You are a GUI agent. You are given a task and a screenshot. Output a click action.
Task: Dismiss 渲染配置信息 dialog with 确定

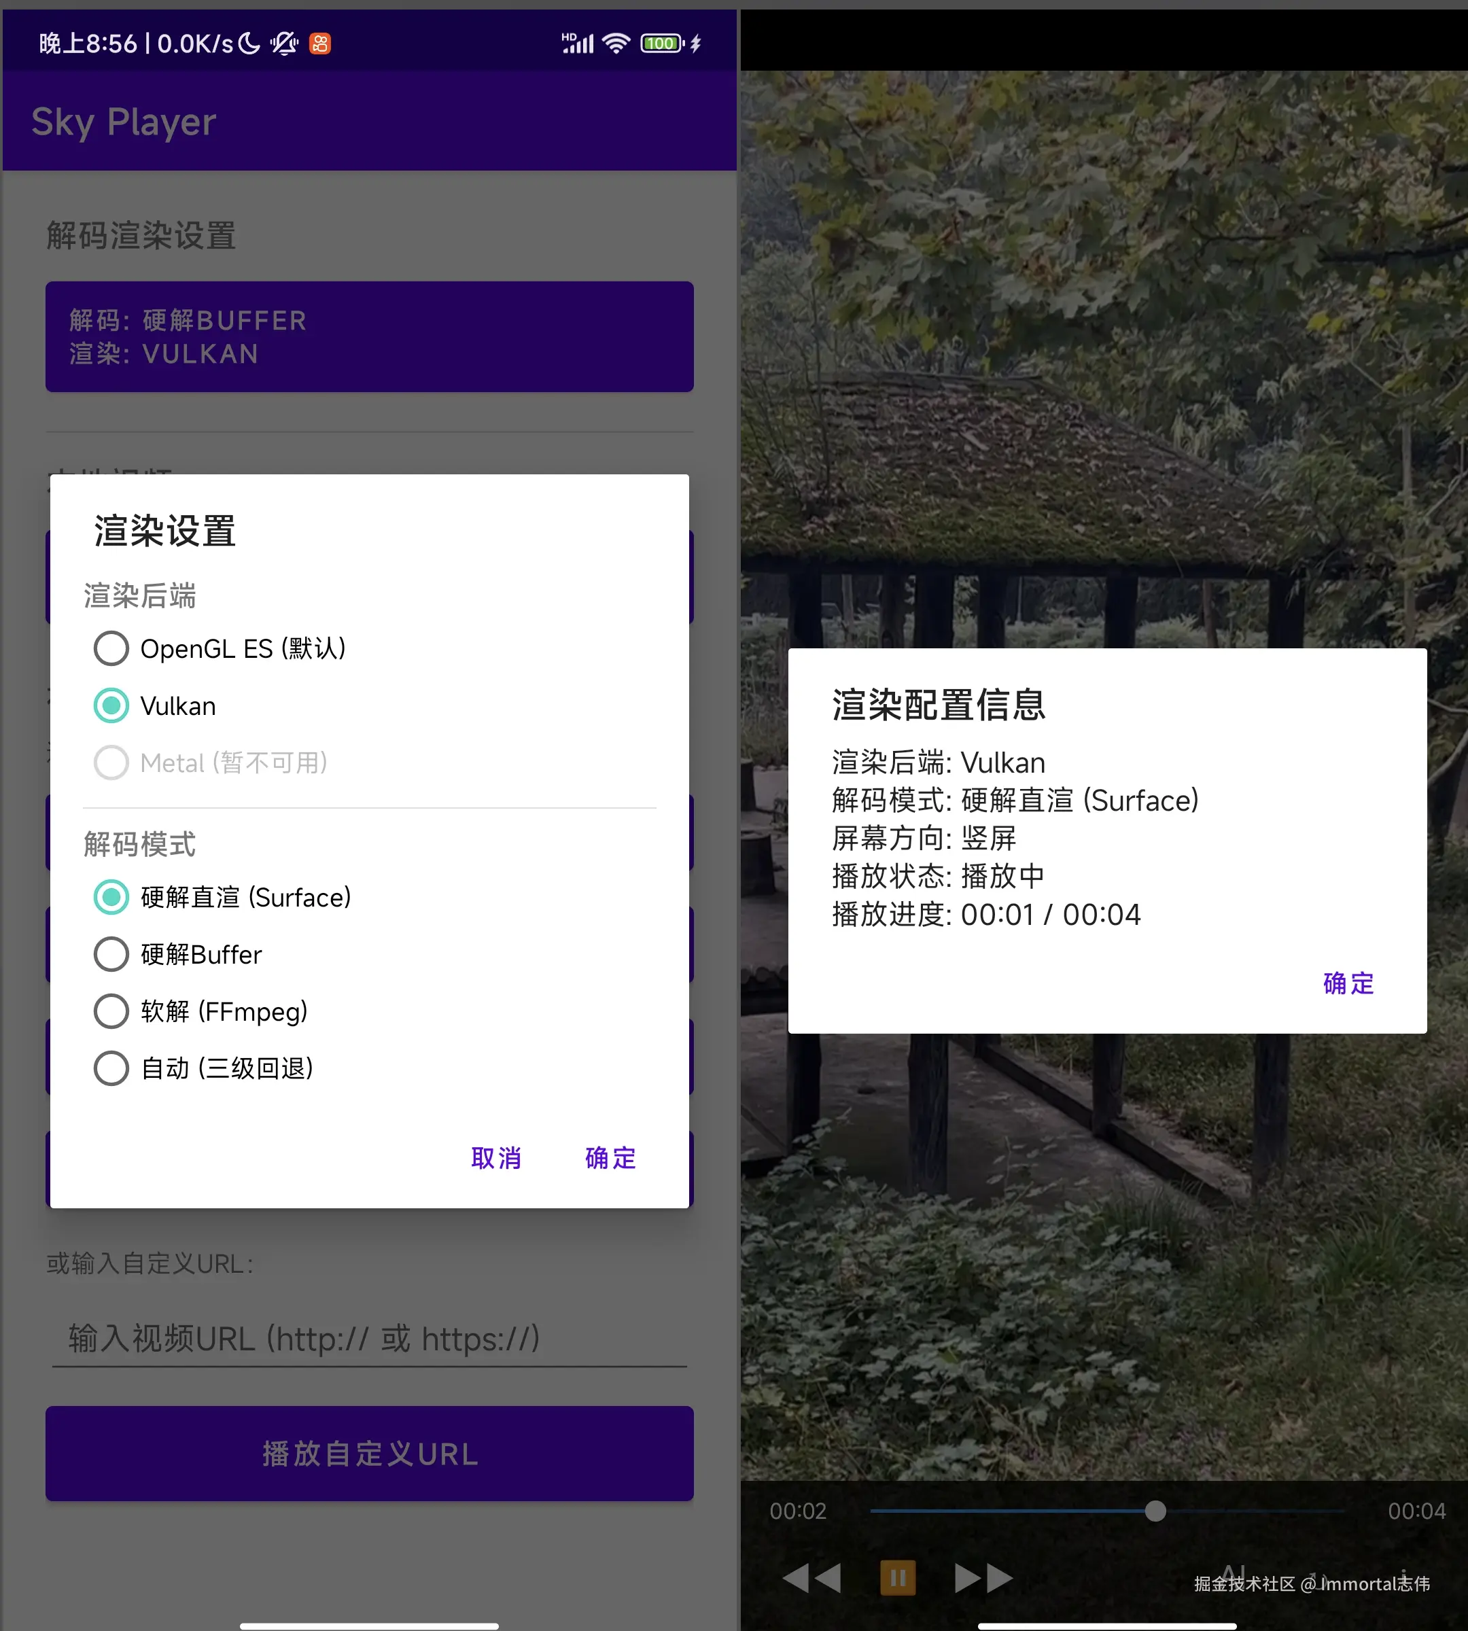pyautogui.click(x=1348, y=983)
